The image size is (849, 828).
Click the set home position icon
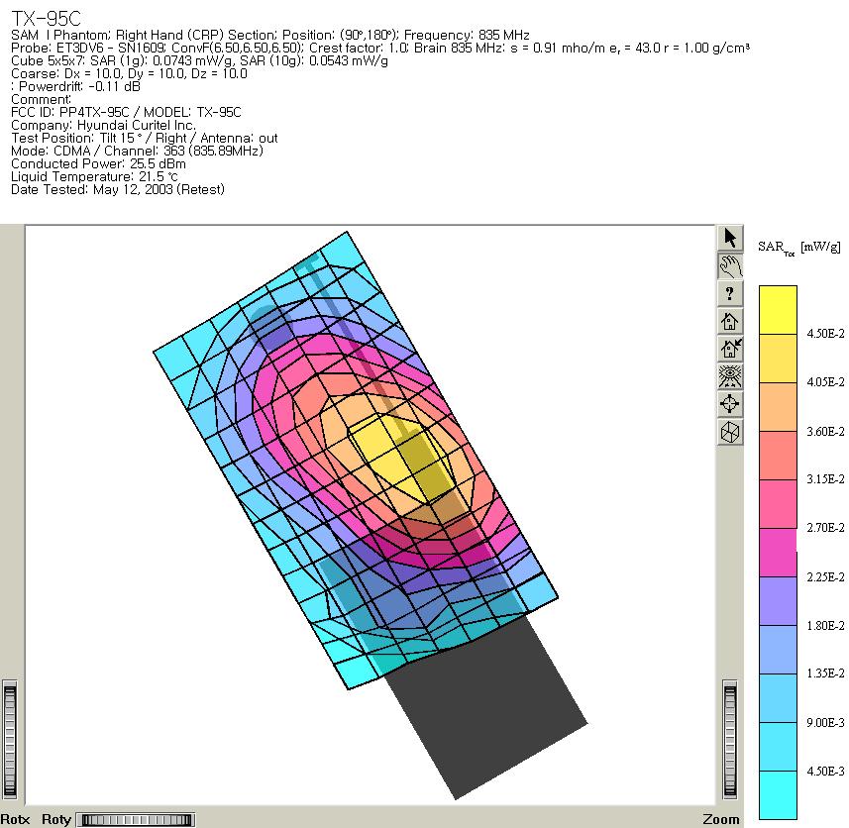(730, 349)
